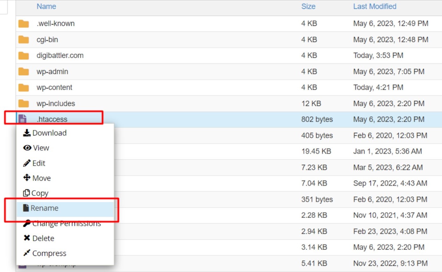Select the wp-admin folder icon
Image resolution: width=442 pixels, height=272 pixels.
coord(23,72)
